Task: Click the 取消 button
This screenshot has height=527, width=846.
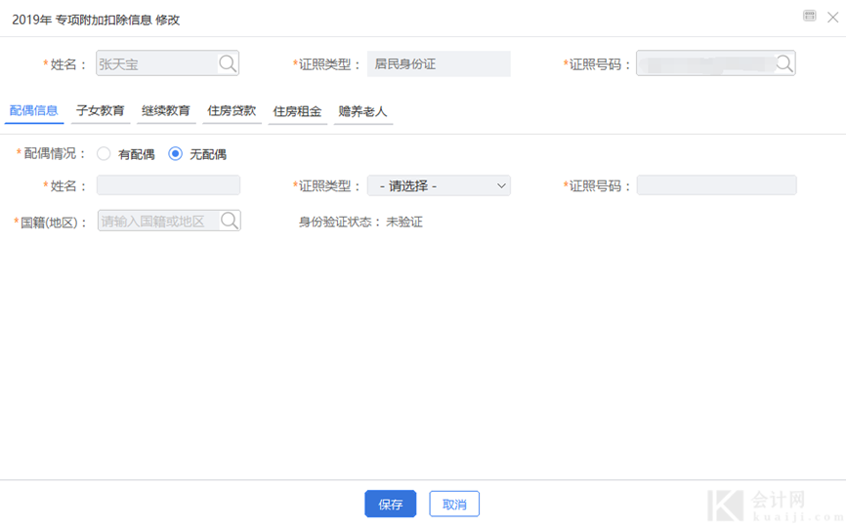Action: 454,504
